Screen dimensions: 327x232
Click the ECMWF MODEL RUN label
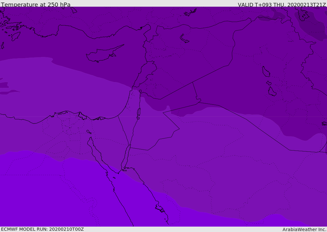tap(42, 229)
